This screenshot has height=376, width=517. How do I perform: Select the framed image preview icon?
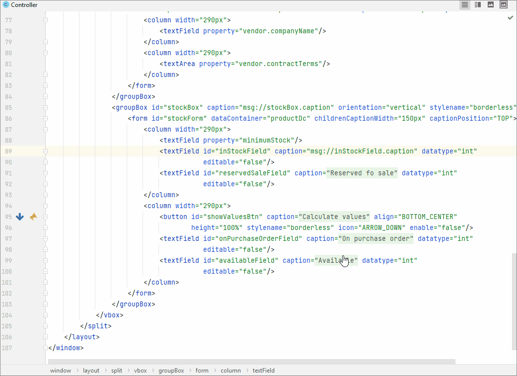coord(504,5)
